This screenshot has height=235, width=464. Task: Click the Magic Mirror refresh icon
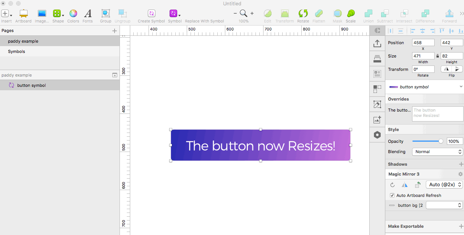(392, 185)
